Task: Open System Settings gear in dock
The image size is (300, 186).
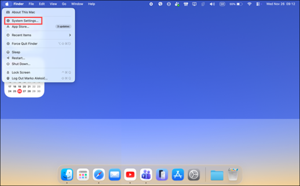Action: click(194, 175)
